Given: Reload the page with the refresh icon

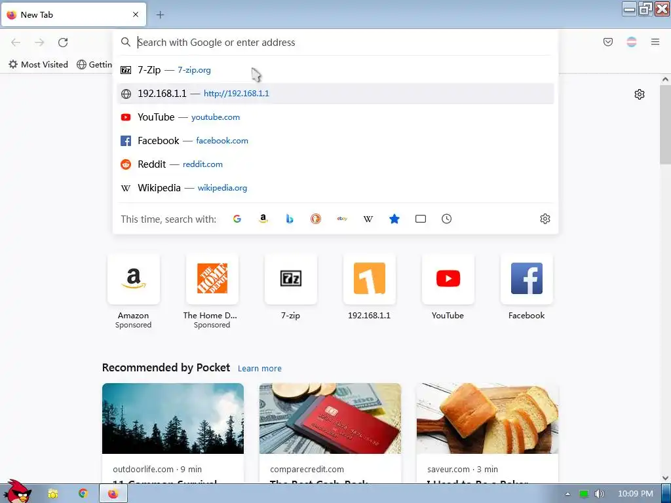Looking at the screenshot, I should [63, 43].
